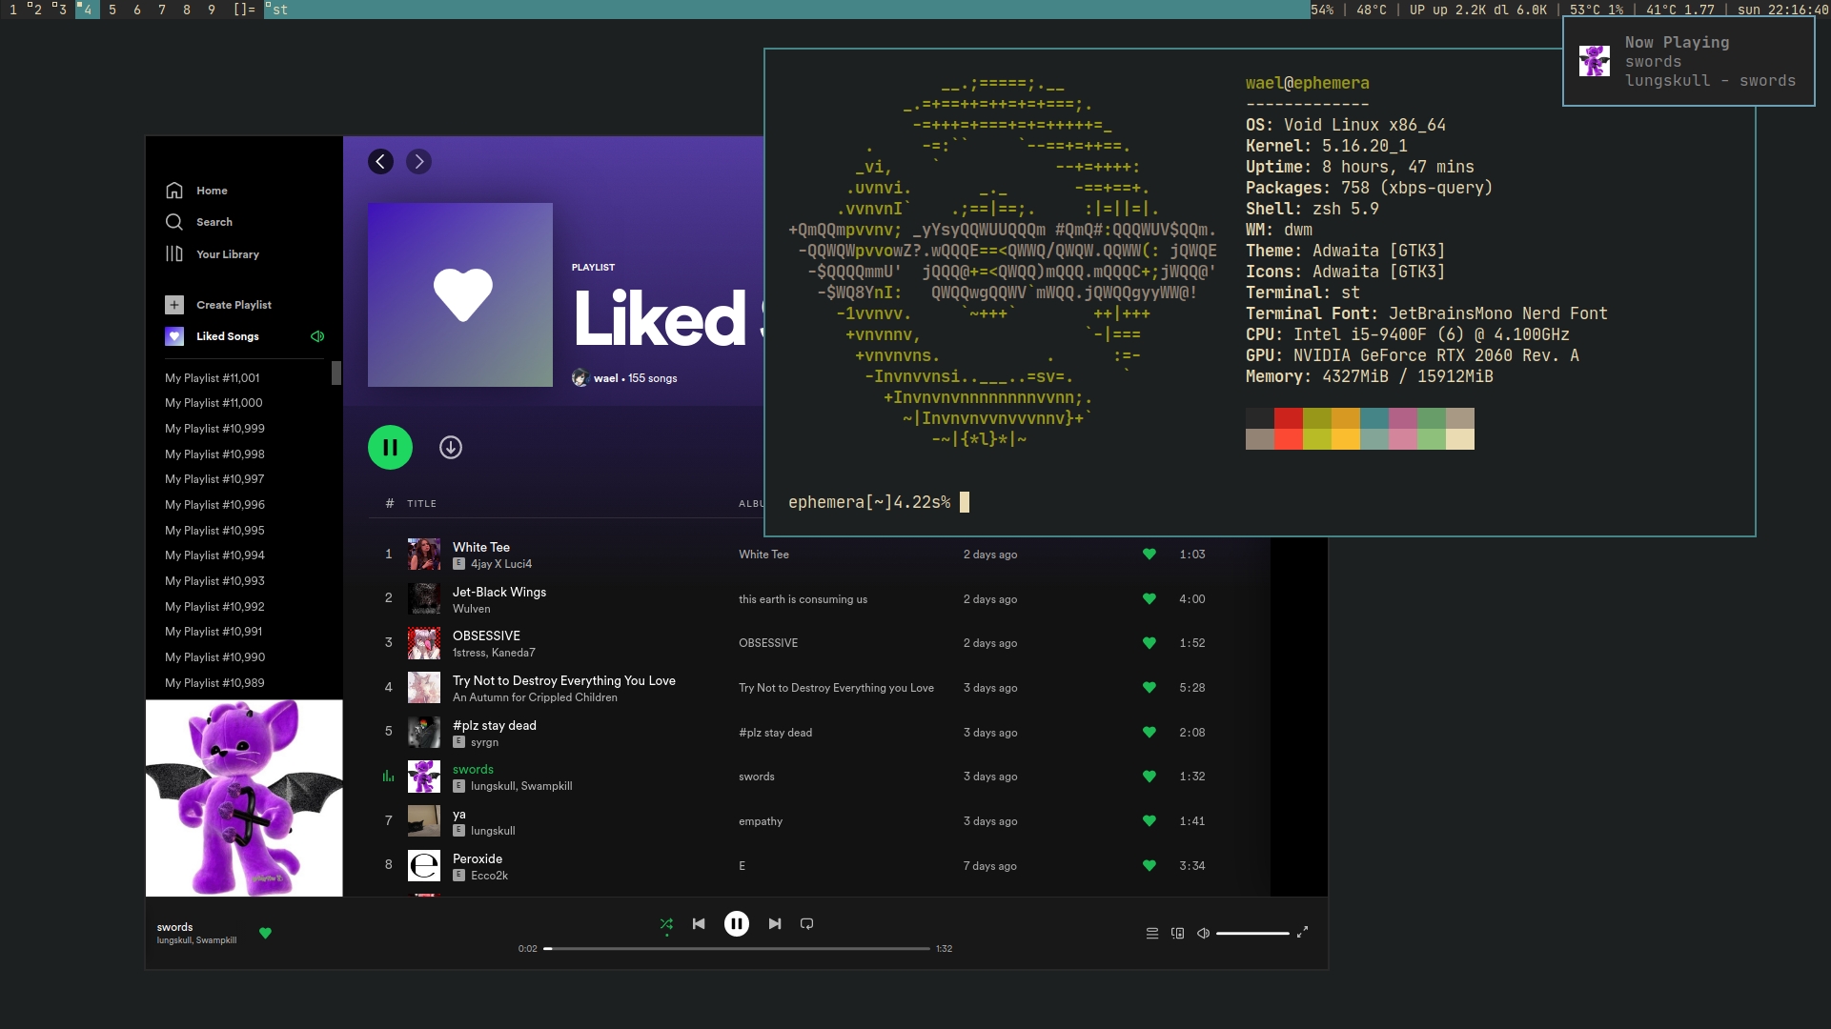Click the Create Playlist plus icon
The image size is (1831, 1029).
[x=173, y=305]
